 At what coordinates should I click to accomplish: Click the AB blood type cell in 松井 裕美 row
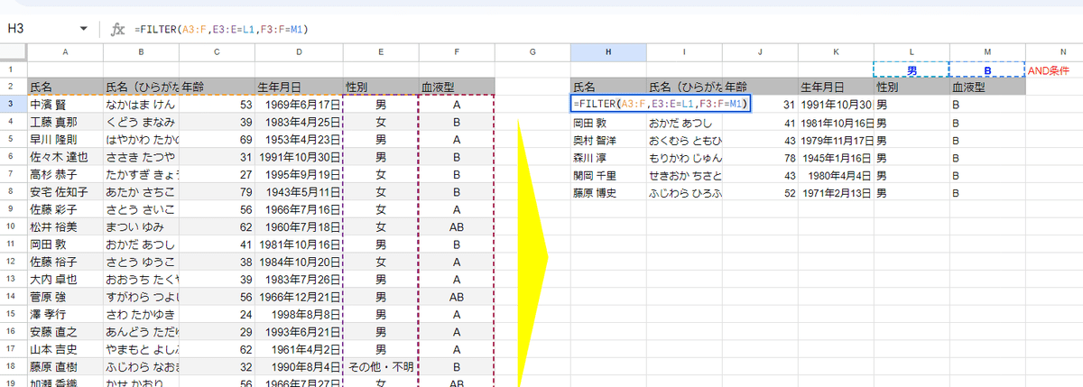[x=457, y=226]
